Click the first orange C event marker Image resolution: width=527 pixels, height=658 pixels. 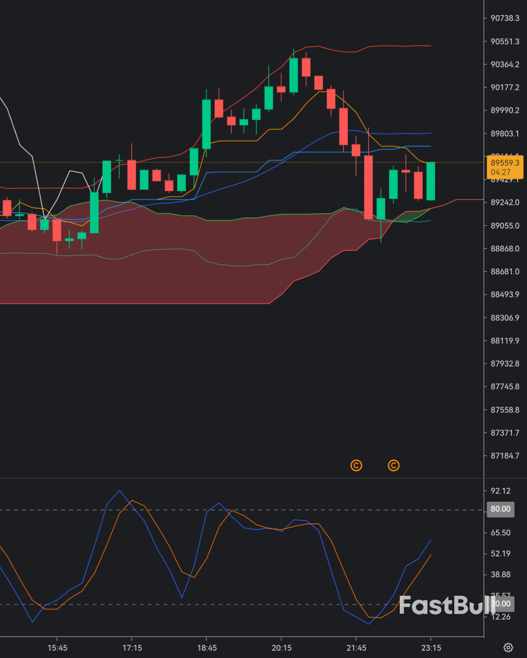point(356,465)
